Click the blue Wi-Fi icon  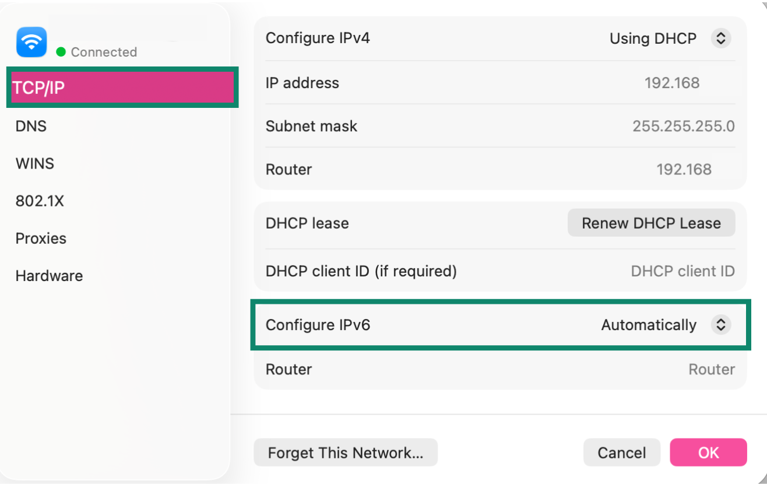(30, 41)
